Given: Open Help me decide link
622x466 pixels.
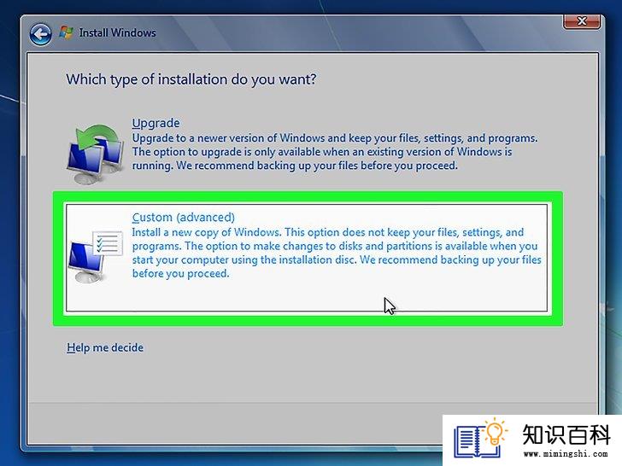Looking at the screenshot, I should (x=105, y=347).
